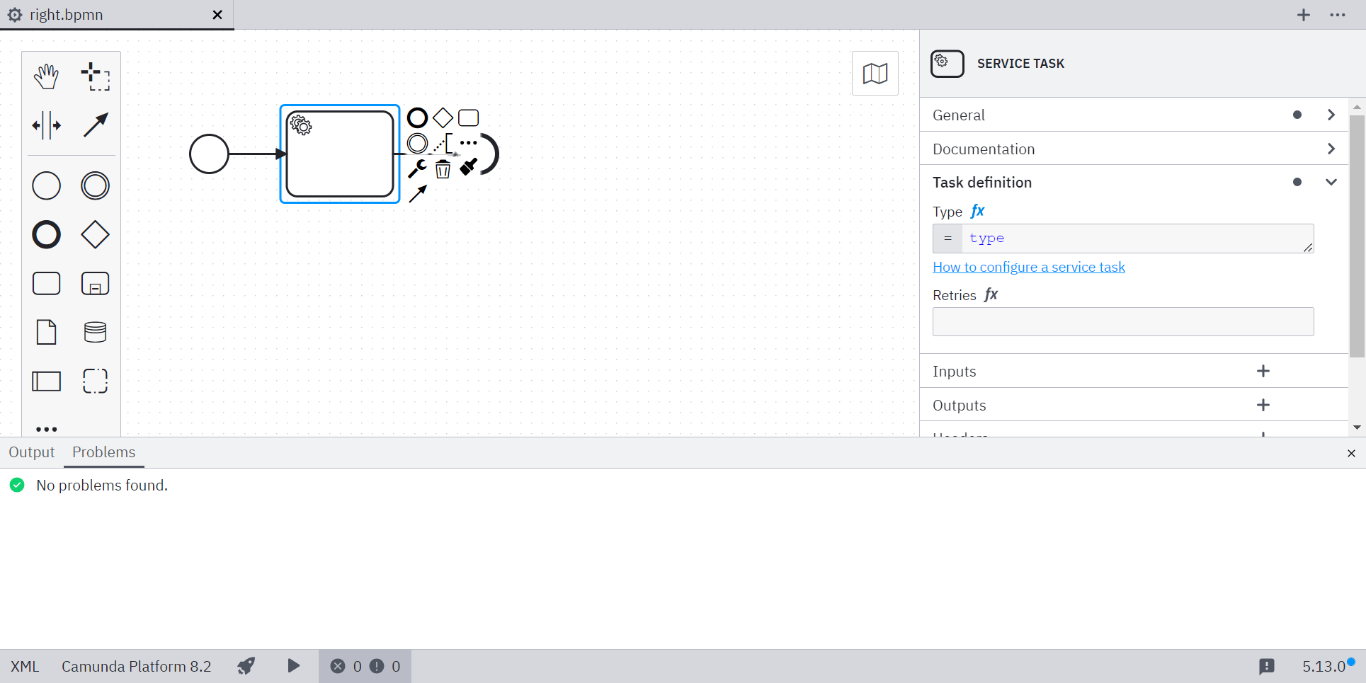Activate the create/remove space tool
Image resolution: width=1366 pixels, height=683 pixels.
(x=47, y=125)
